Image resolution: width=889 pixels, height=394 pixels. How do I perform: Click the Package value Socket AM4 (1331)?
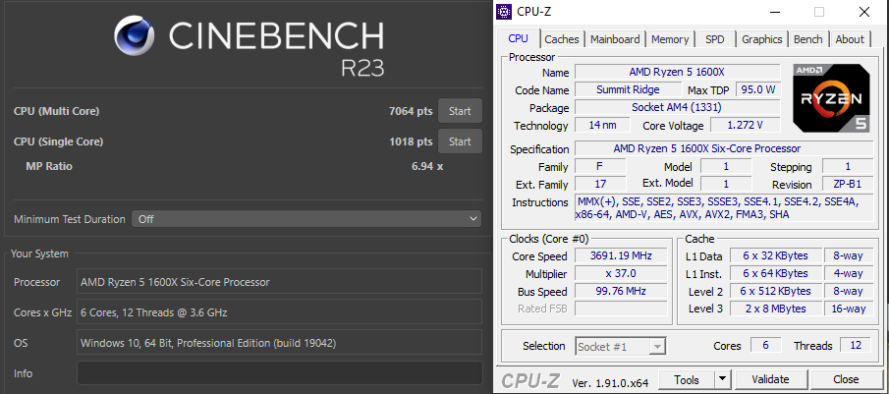677,107
